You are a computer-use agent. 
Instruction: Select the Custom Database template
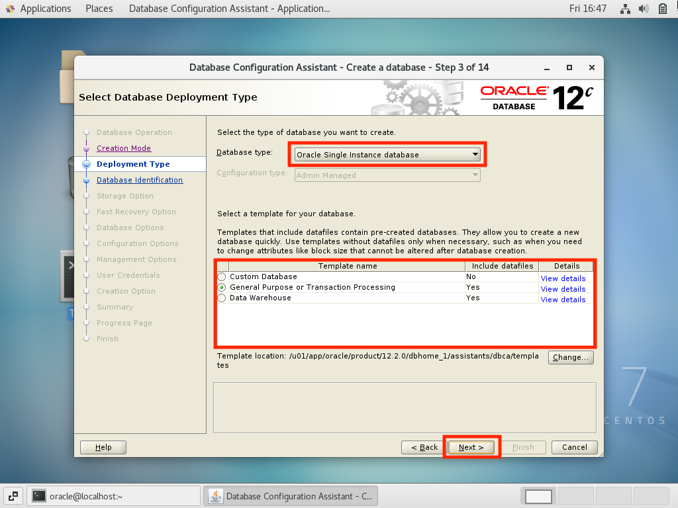222,277
